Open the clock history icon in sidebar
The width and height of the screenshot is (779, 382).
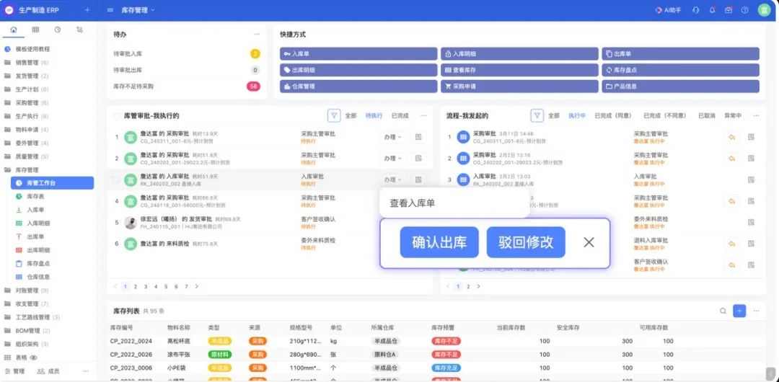58,30
